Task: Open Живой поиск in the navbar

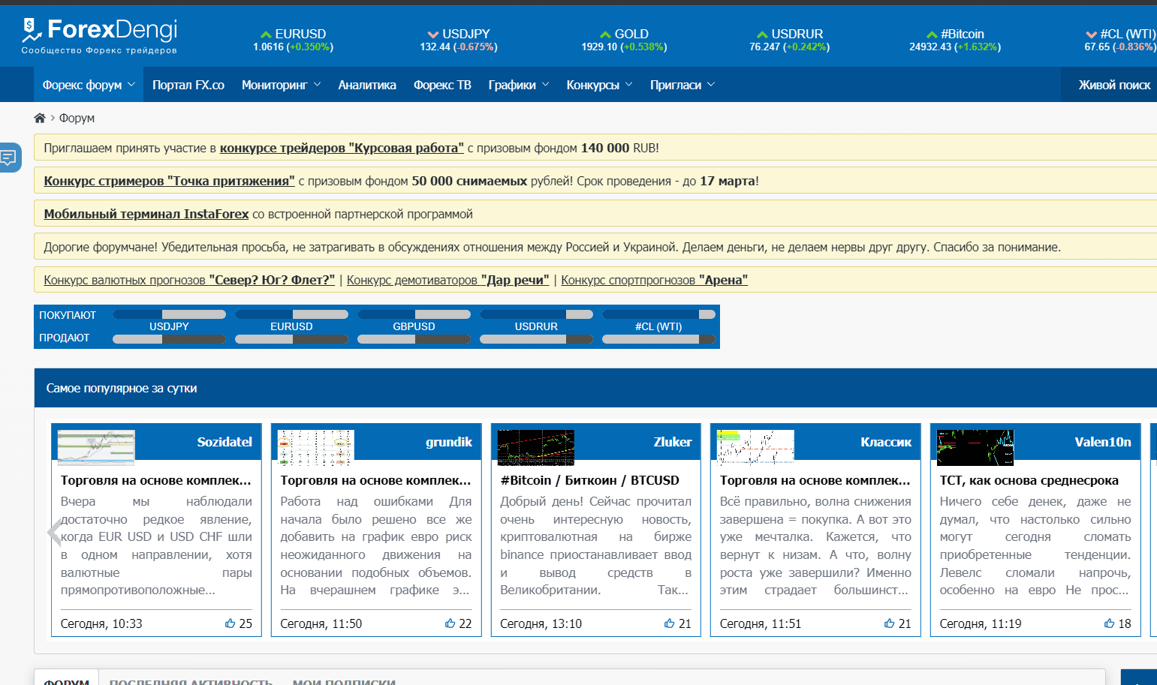Action: [1114, 85]
